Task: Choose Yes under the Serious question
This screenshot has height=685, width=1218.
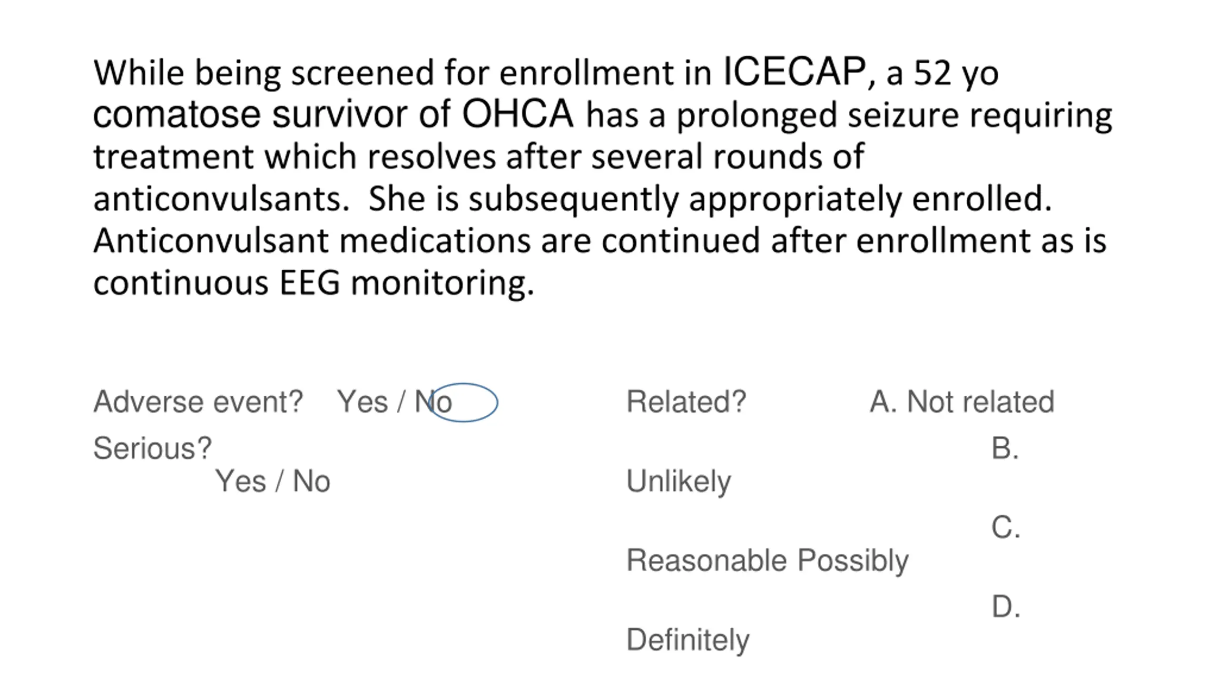Action: tap(240, 481)
